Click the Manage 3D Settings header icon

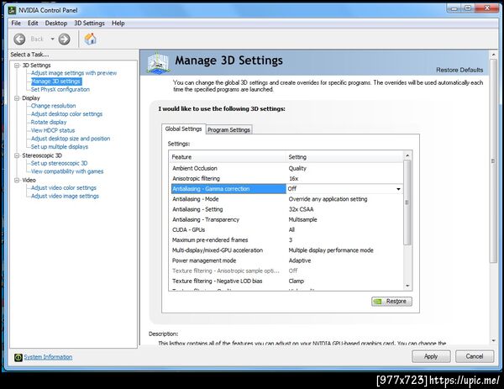158,62
